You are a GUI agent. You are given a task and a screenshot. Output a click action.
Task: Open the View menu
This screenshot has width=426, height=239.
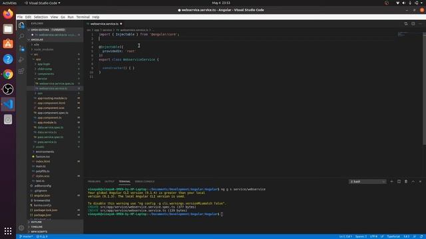tap(54, 17)
